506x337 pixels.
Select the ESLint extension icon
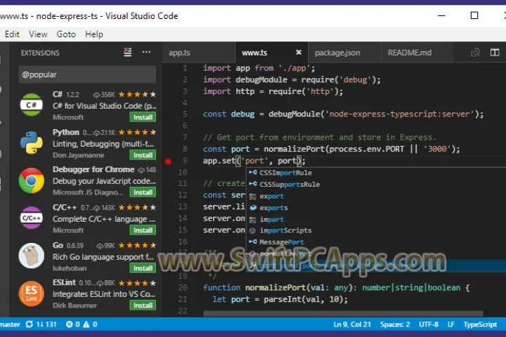pos(32,293)
